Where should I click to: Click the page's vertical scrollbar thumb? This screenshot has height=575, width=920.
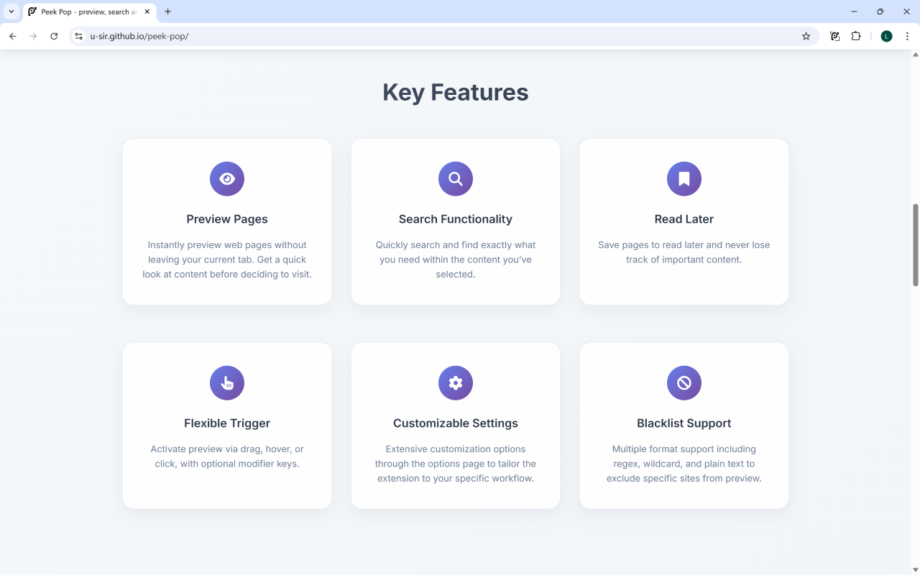(x=915, y=244)
